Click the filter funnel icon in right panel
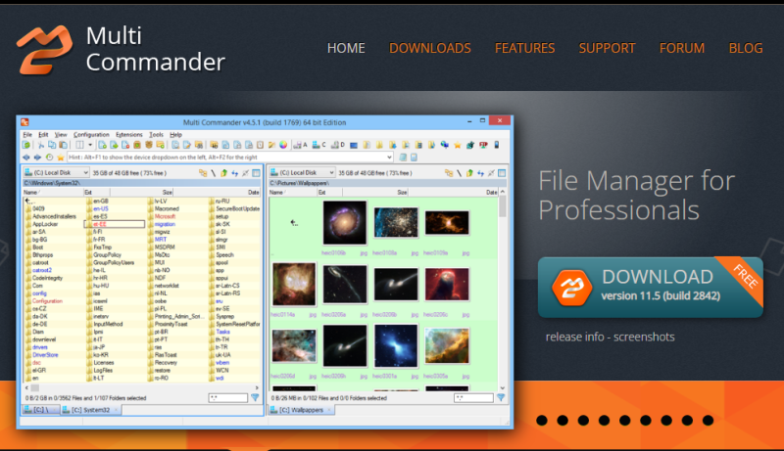The width and height of the screenshot is (784, 451). pos(501,398)
